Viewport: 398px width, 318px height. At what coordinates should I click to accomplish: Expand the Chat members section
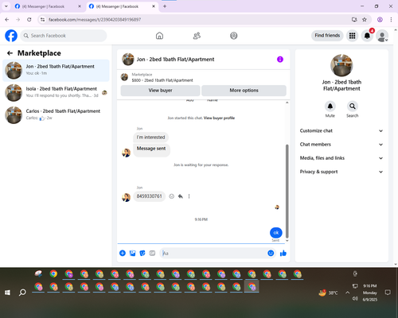point(341,145)
